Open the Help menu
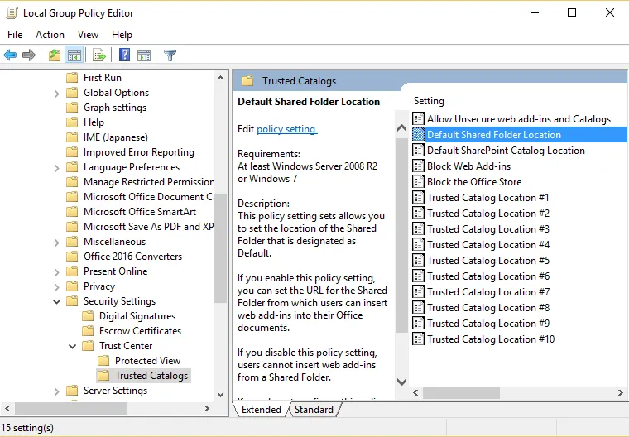629x437 pixels. pyautogui.click(x=122, y=35)
